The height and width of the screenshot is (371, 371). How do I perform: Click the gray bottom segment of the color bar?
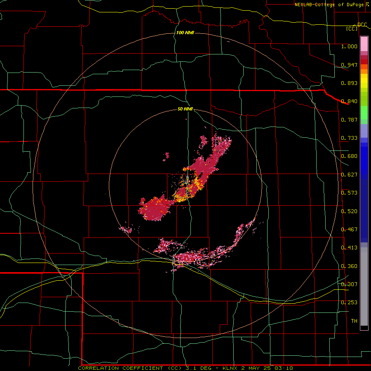pyautogui.click(x=364, y=286)
